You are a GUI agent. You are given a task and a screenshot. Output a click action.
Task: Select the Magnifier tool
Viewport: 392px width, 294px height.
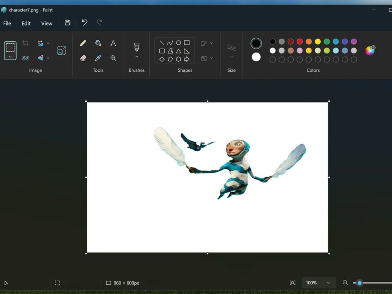(x=113, y=58)
